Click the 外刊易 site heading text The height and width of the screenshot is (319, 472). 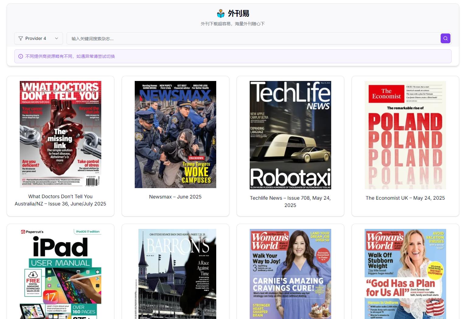pyautogui.click(x=238, y=13)
